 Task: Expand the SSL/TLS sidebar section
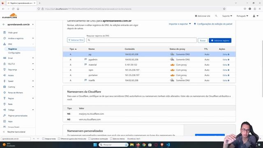(x=33, y=64)
